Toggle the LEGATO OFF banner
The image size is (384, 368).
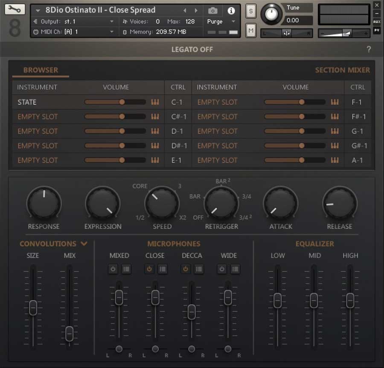[x=192, y=50]
